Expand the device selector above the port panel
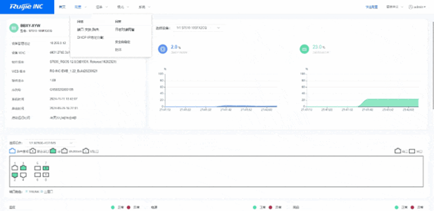 pyautogui.click(x=50, y=143)
